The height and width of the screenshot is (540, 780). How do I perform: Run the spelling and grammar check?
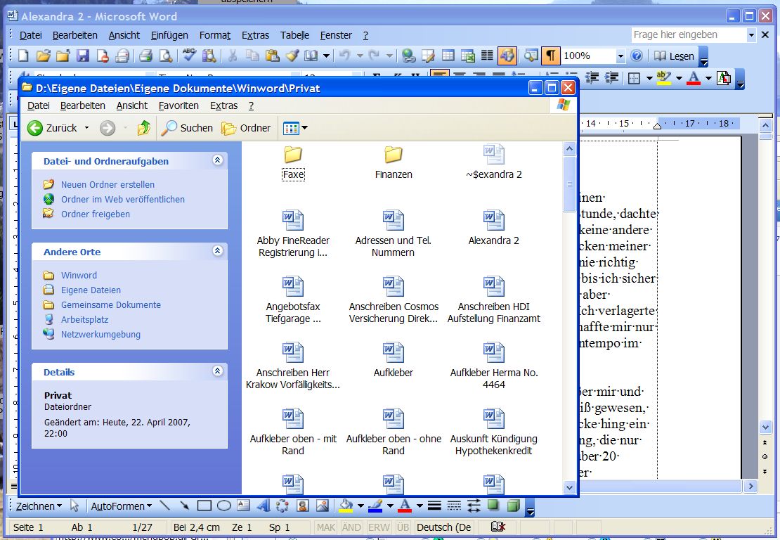coord(189,56)
